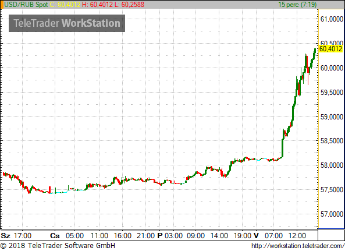Click the 09:00 time axis label
The image size is (345, 251).
pos(195,236)
